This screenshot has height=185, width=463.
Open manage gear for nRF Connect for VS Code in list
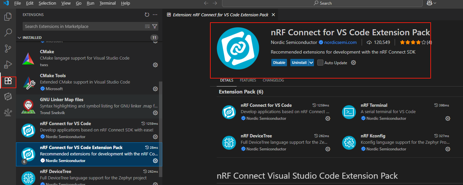coord(155,137)
